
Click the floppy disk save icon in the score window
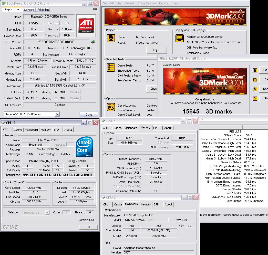point(255,80)
